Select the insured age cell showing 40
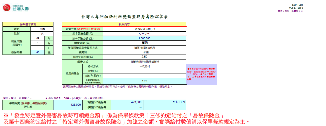 tap(38, 53)
